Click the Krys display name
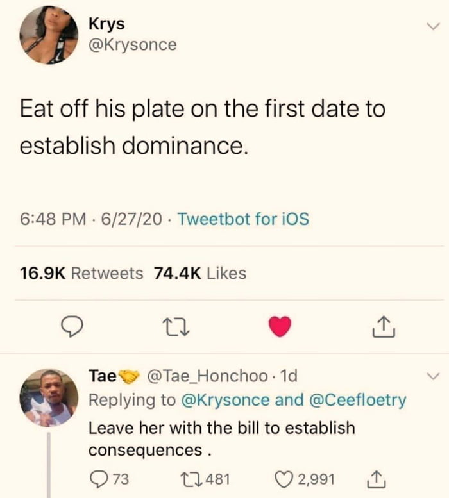449x498 pixels. [106, 23]
